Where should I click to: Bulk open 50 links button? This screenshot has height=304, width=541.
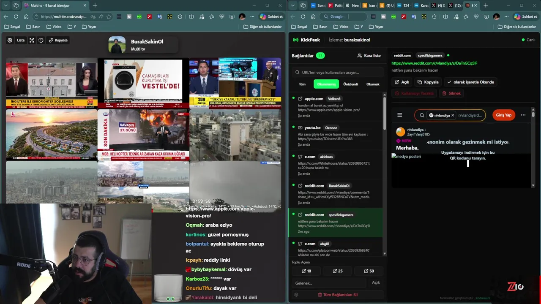369,271
